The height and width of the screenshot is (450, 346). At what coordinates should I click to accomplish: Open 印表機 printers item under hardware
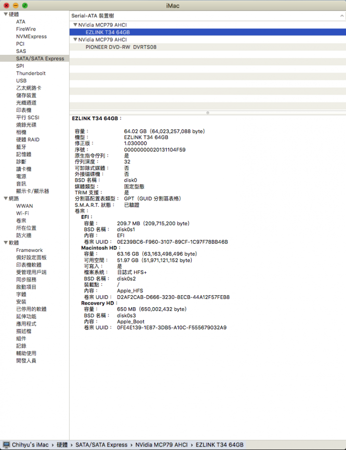[24, 110]
